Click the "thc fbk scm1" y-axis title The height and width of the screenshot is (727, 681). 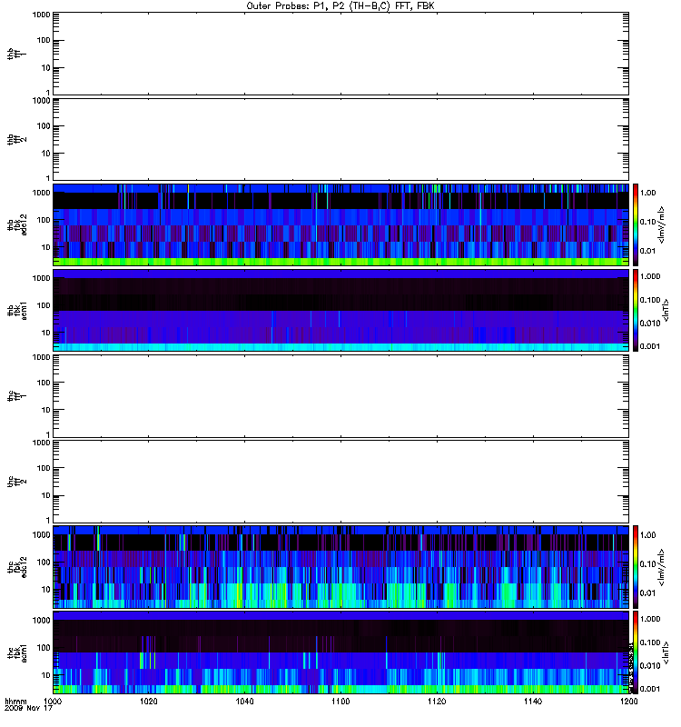click(x=17, y=652)
